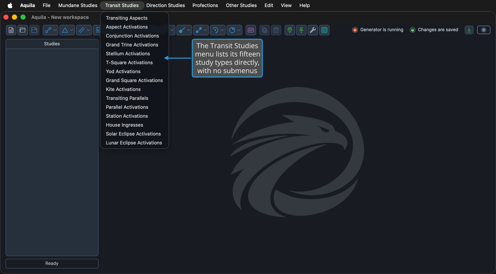The width and height of the screenshot is (496, 274).
Task: Click the teal calculator icon
Action: pyautogui.click(x=324, y=30)
